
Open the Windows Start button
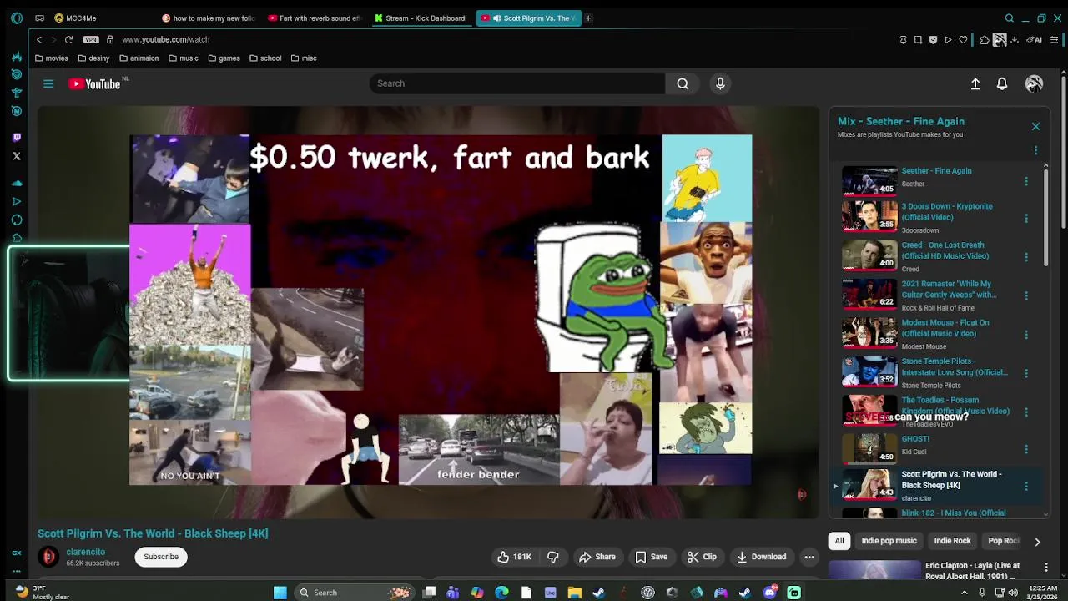coord(280,593)
